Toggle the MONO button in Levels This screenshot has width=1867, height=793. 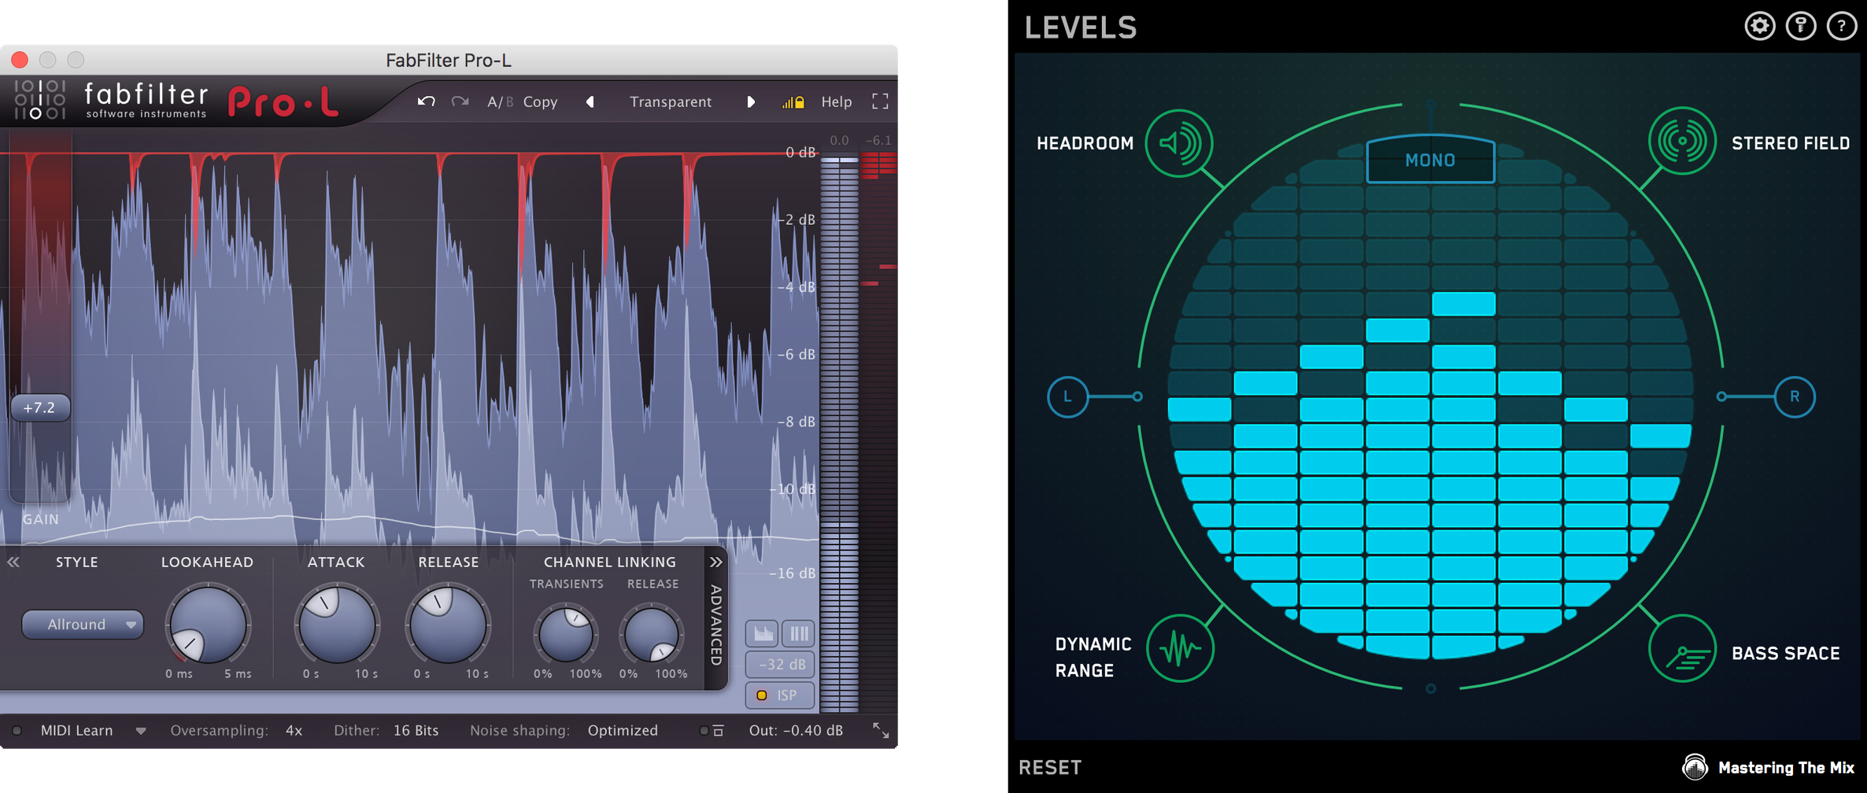click(x=1430, y=160)
